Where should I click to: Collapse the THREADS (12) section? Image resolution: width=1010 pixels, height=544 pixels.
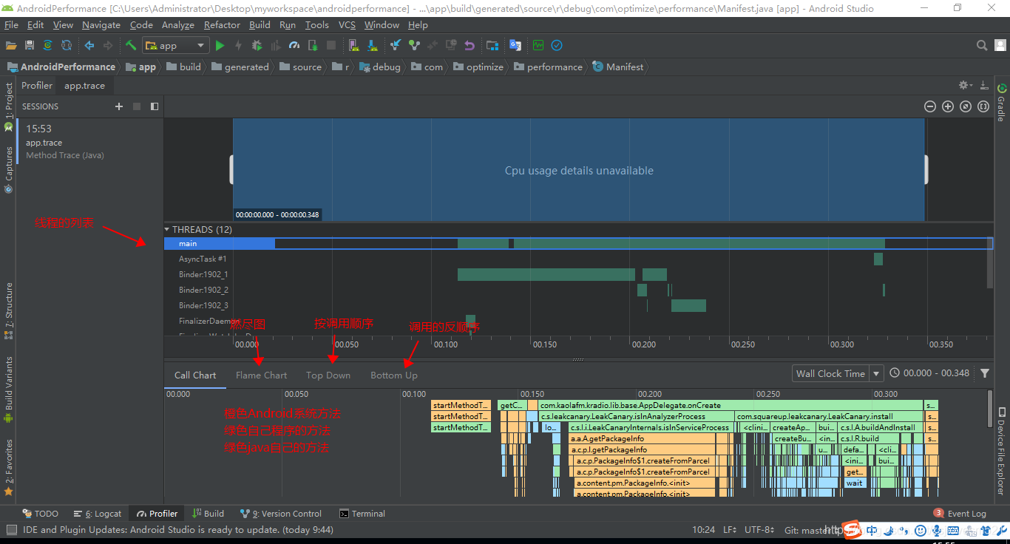coord(167,230)
